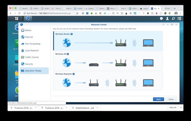The image size is (191, 121).
Task: Expand second TruAssure_2019 download options chevron
Action: (66, 108)
